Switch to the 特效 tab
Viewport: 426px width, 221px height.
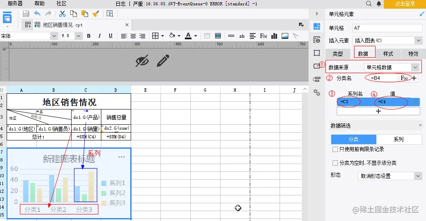[413, 54]
